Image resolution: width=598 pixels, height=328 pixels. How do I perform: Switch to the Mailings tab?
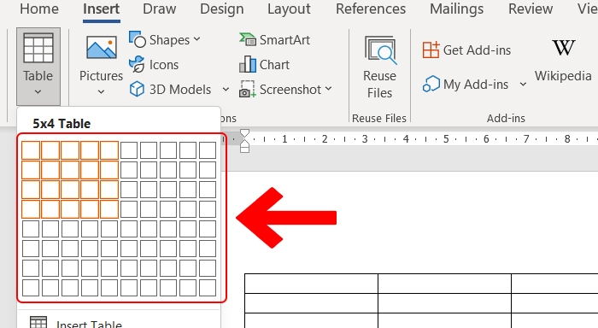coord(456,9)
